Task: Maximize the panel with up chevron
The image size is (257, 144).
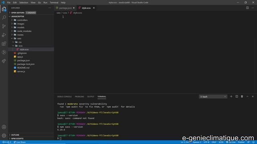Action: 247,96
